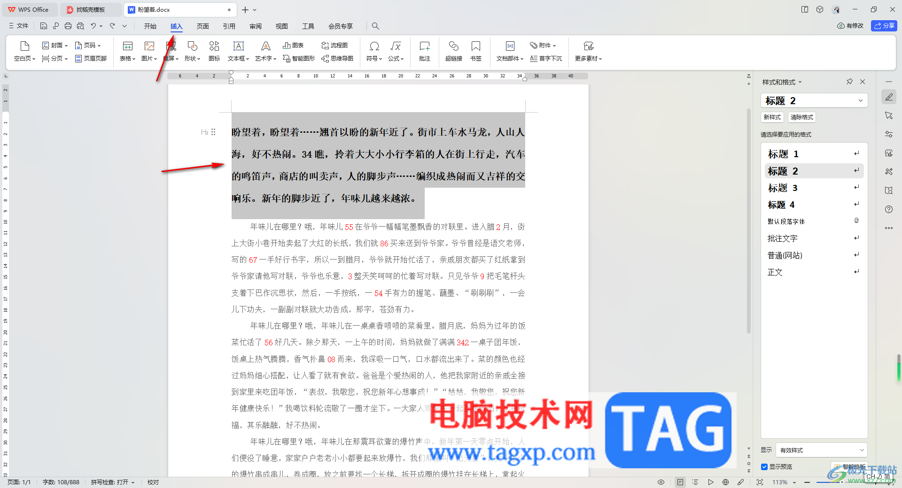Click the 分享 share button
902x488 pixels.
coord(884,26)
